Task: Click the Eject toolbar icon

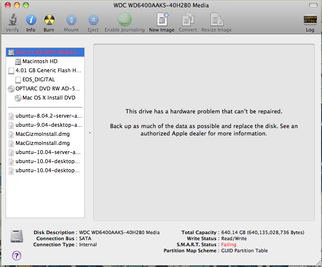Action: 93,20
